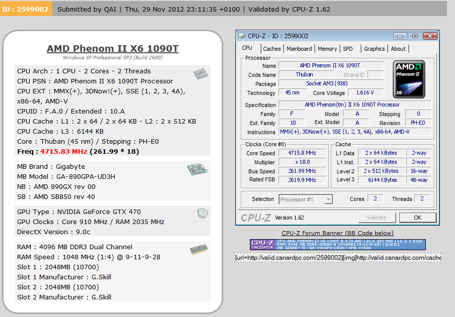Click the RAM stick icon beside RAM row

click(199, 250)
